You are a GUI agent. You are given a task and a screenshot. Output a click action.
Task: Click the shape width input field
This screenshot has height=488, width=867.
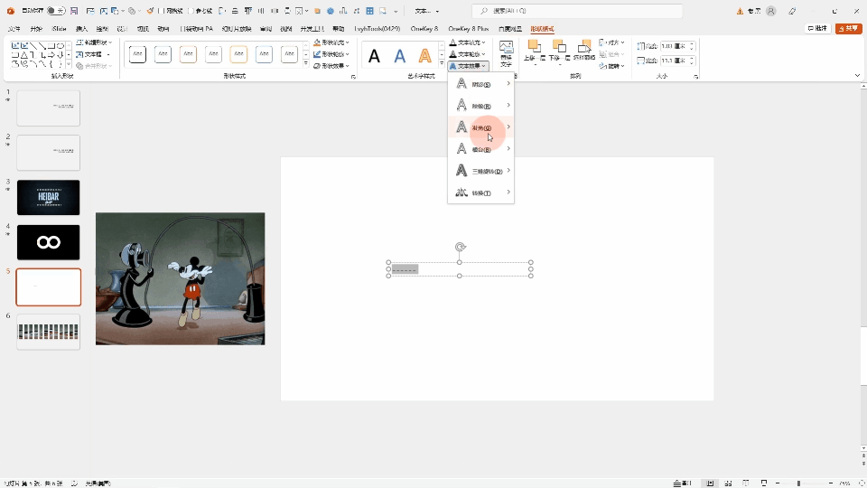(x=675, y=61)
